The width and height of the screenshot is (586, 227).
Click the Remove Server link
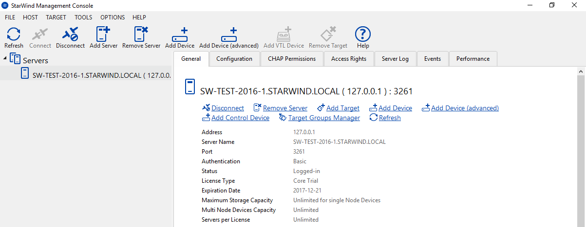[x=285, y=108]
